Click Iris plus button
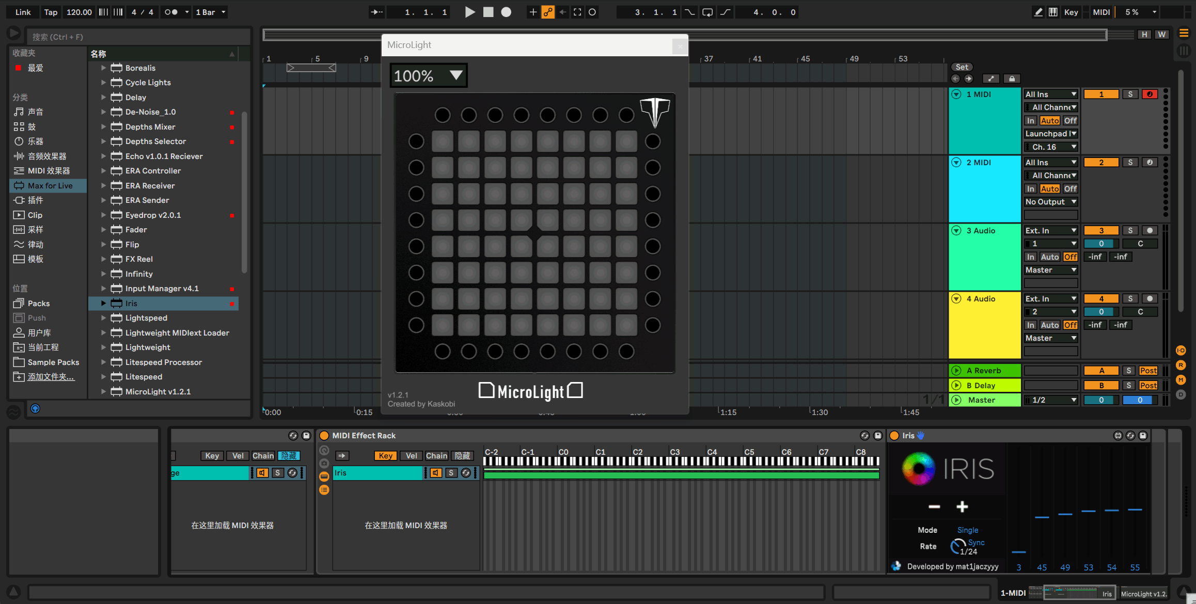The height and width of the screenshot is (604, 1196). 962,506
